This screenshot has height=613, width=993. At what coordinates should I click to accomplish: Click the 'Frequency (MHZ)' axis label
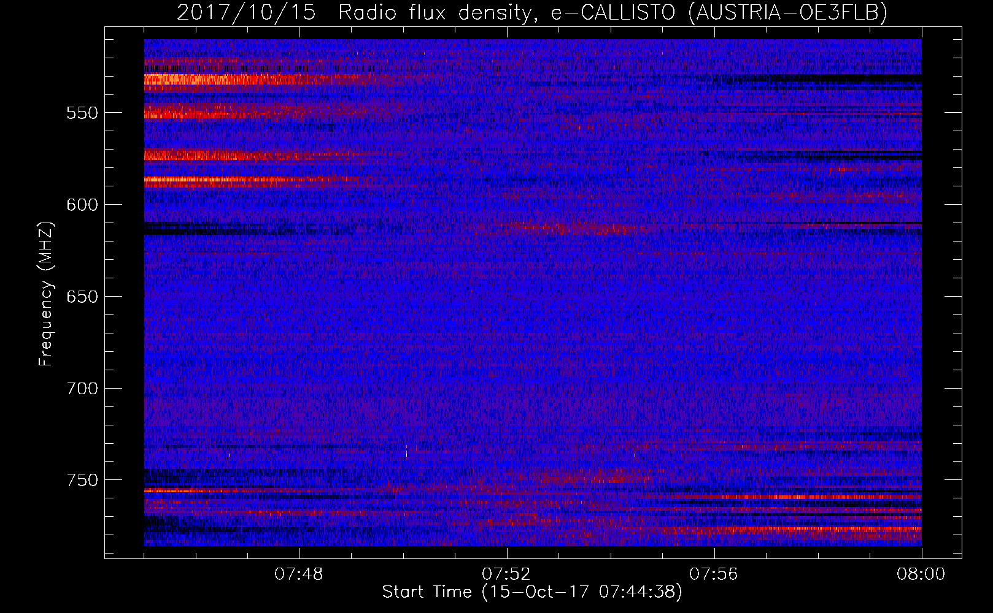46,294
